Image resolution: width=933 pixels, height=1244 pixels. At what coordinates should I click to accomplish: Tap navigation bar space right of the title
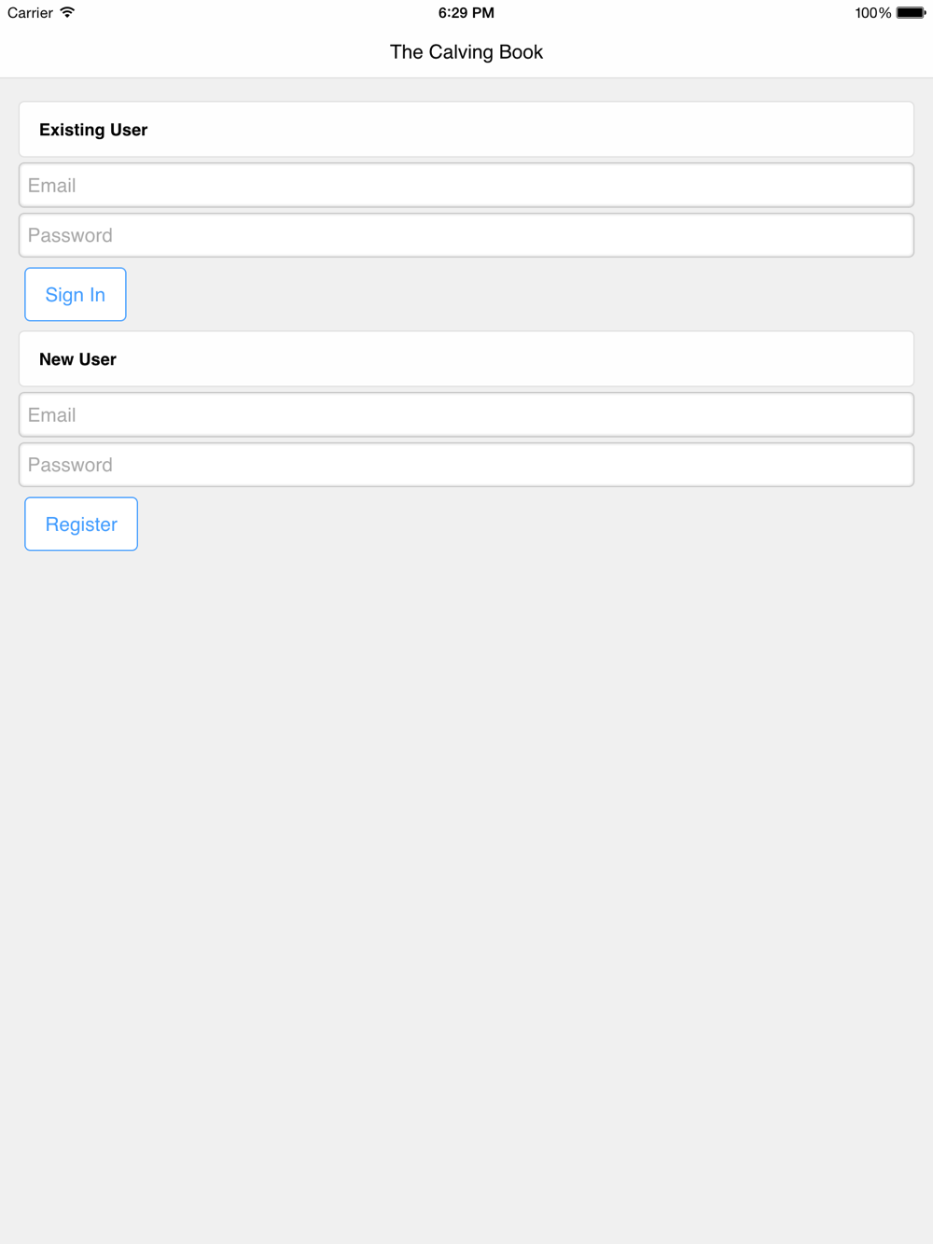746,52
